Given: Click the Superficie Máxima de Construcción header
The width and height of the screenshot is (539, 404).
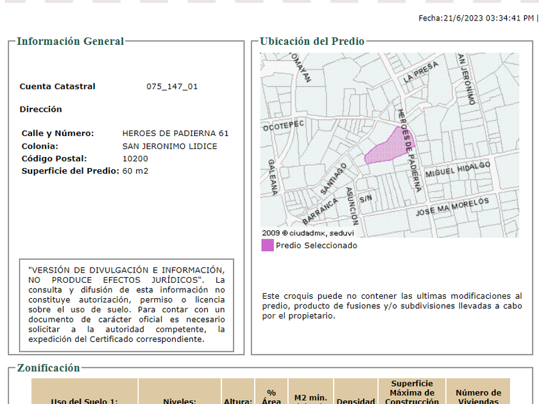Looking at the screenshot, I should pyautogui.click(x=412, y=392).
